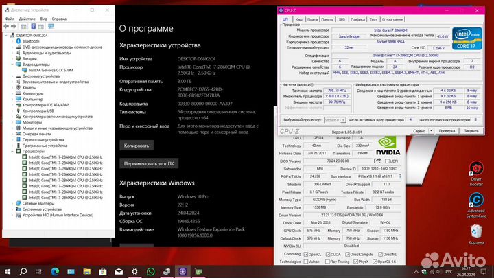Expand the Сетевые адаптеры category
This screenshot has height=278, width=494.
pyautogui.click(x=12, y=203)
